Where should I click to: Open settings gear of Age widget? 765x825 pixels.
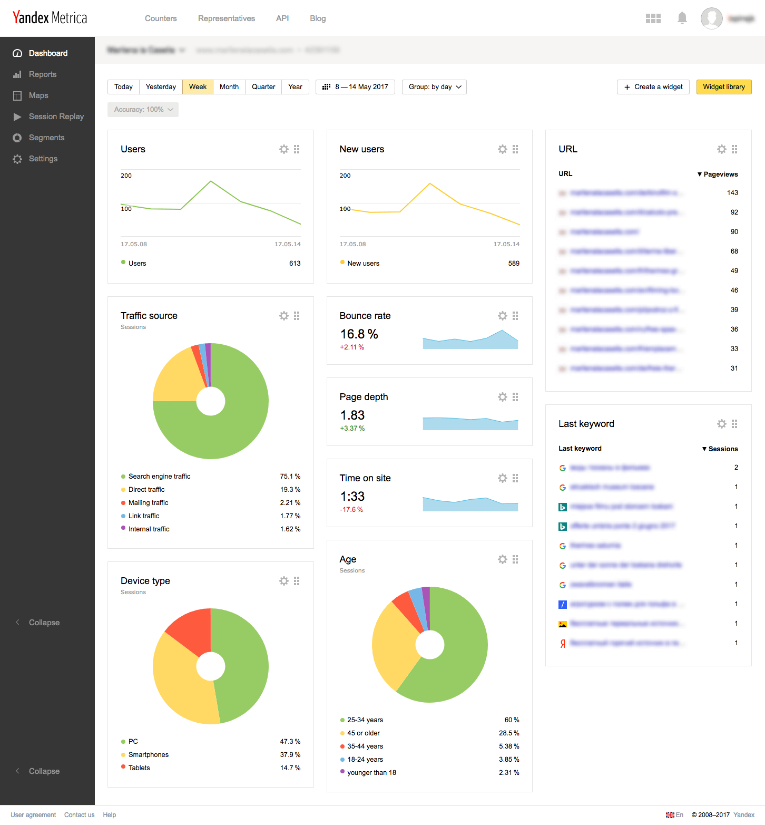click(503, 559)
